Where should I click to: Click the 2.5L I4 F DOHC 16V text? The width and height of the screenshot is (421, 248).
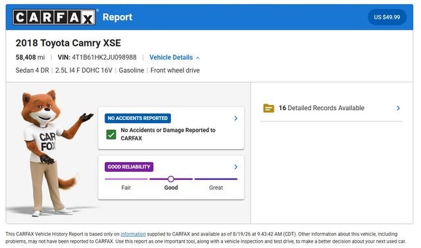click(84, 70)
